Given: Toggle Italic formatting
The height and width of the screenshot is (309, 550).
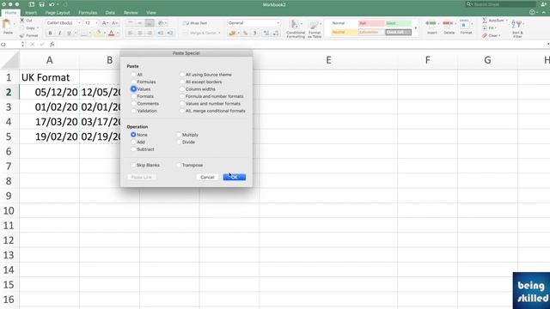Looking at the screenshot, I should pyautogui.click(x=59, y=33).
